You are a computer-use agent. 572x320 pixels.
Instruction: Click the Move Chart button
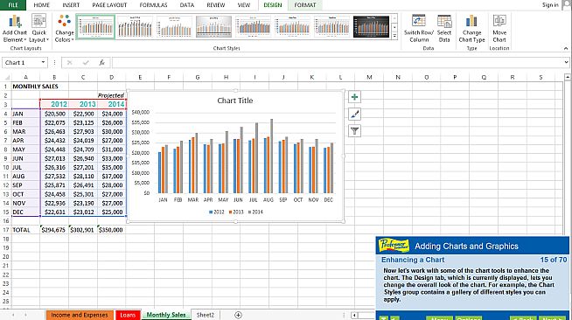(x=499, y=29)
